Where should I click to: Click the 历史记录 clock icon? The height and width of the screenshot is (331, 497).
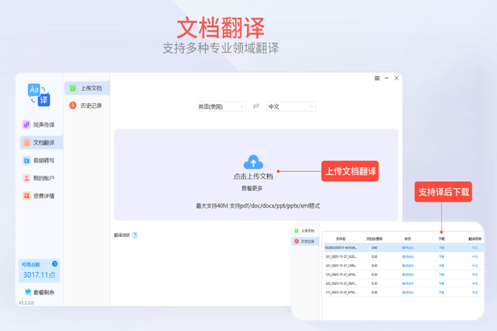click(73, 106)
